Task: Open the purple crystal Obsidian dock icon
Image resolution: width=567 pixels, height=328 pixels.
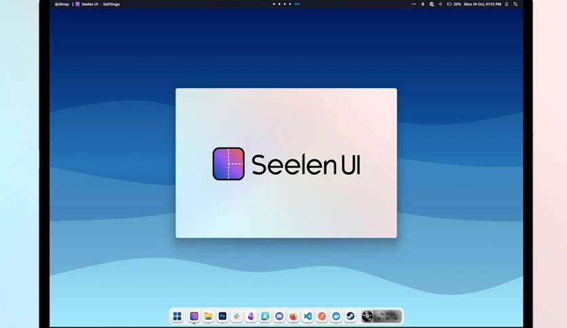Action: tap(250, 316)
